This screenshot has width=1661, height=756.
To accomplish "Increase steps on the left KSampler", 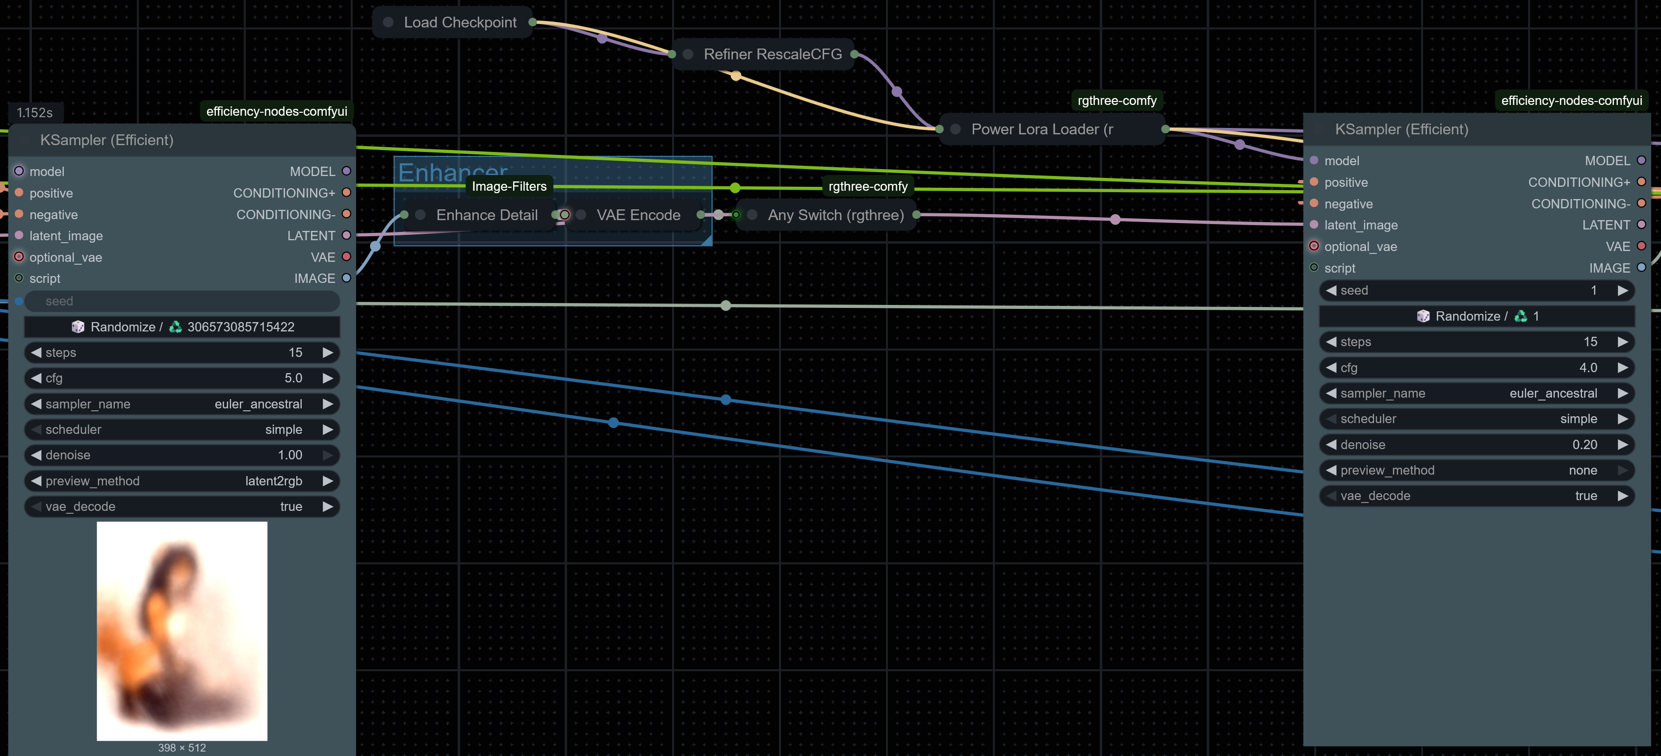I will click(x=328, y=353).
